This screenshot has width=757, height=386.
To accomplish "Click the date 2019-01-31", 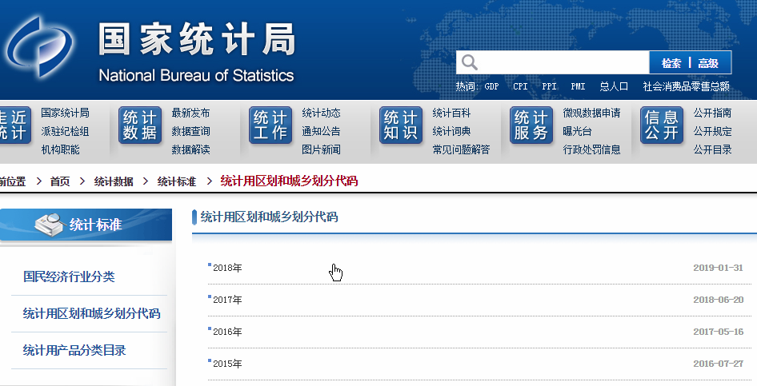I will pos(719,268).
